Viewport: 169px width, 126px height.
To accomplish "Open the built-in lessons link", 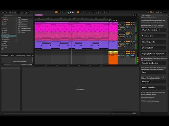I will 149,98.
